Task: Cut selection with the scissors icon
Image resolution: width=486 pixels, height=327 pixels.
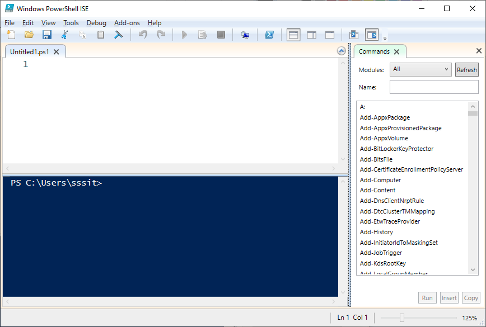Action: [x=64, y=35]
